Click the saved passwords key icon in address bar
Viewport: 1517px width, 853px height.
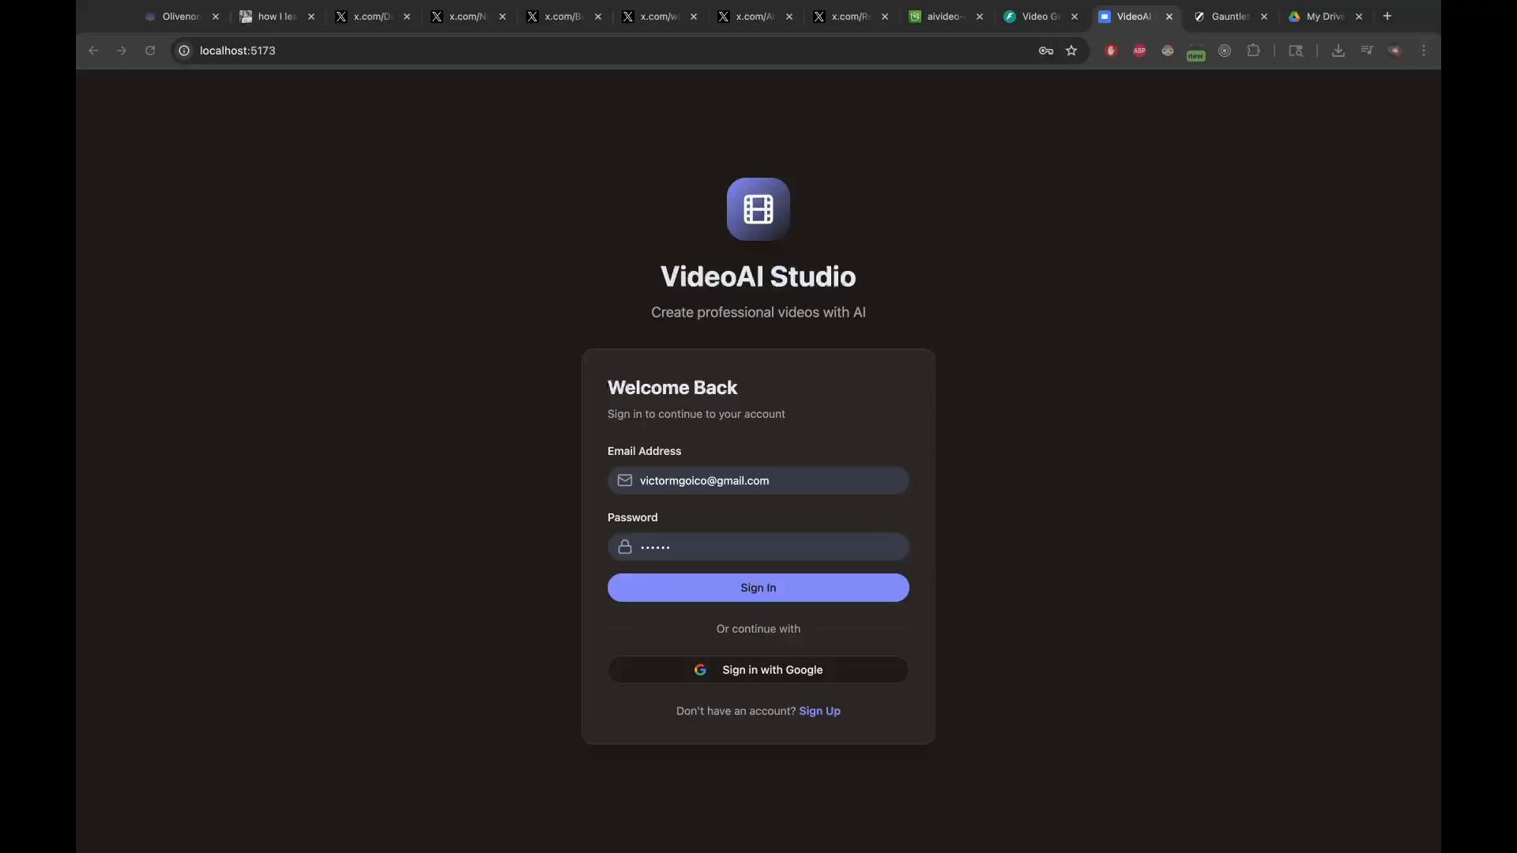[1045, 50]
